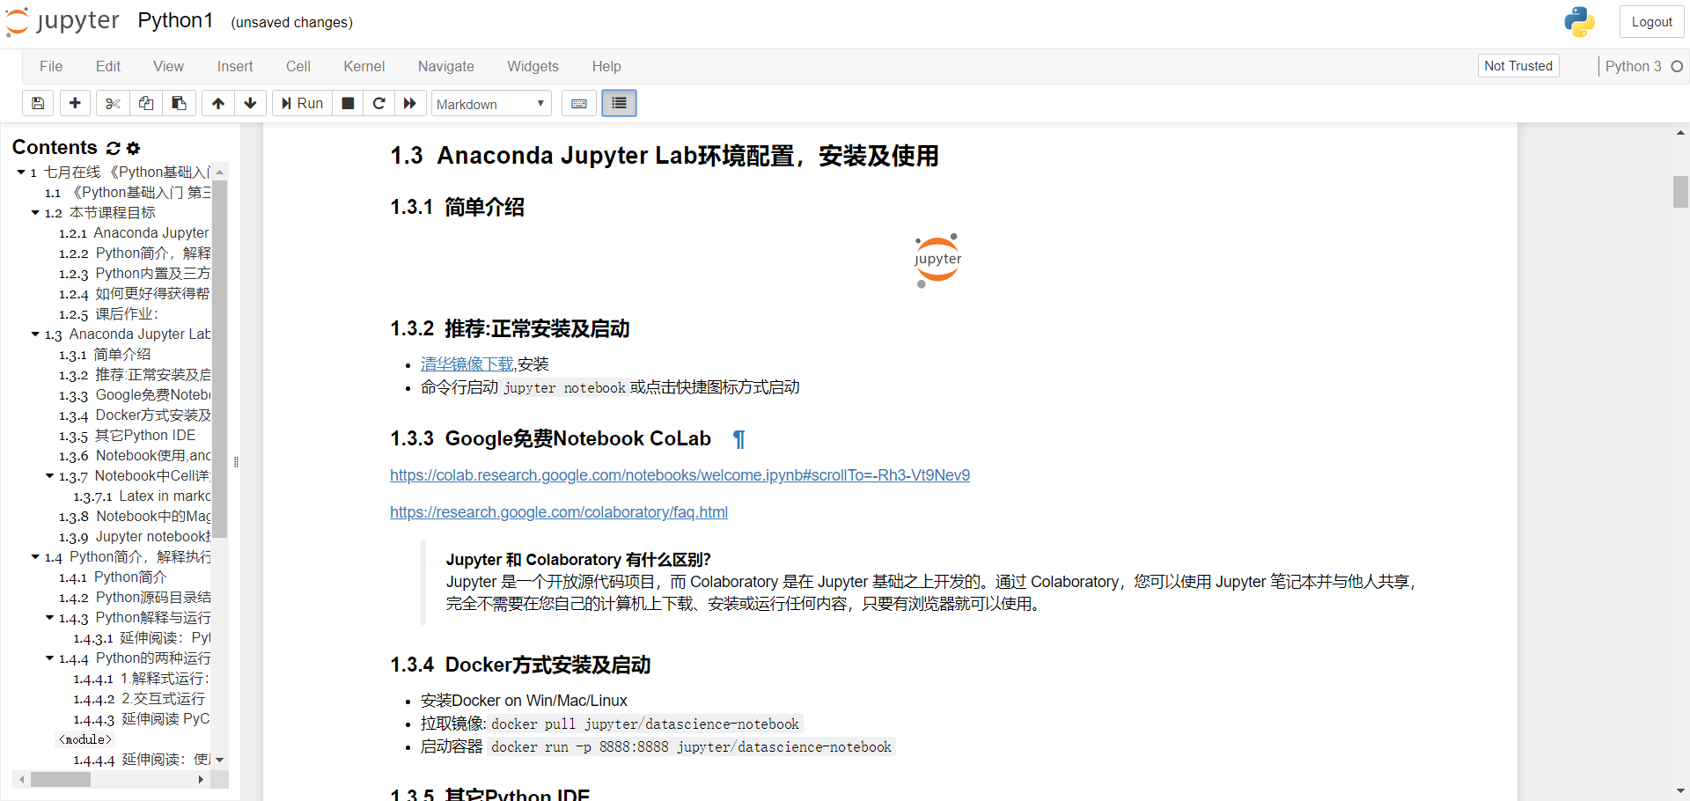Open the Insert menu

235,67
